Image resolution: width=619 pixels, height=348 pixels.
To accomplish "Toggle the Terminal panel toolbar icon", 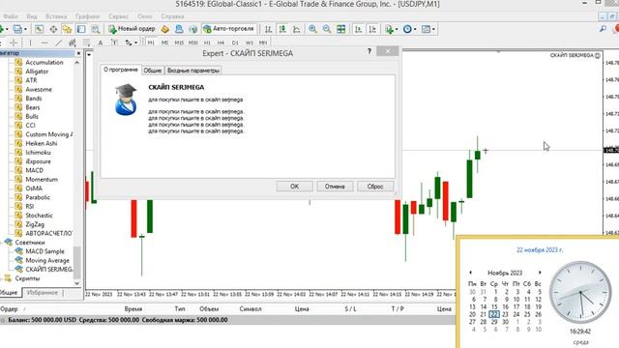I will [x=81, y=29].
